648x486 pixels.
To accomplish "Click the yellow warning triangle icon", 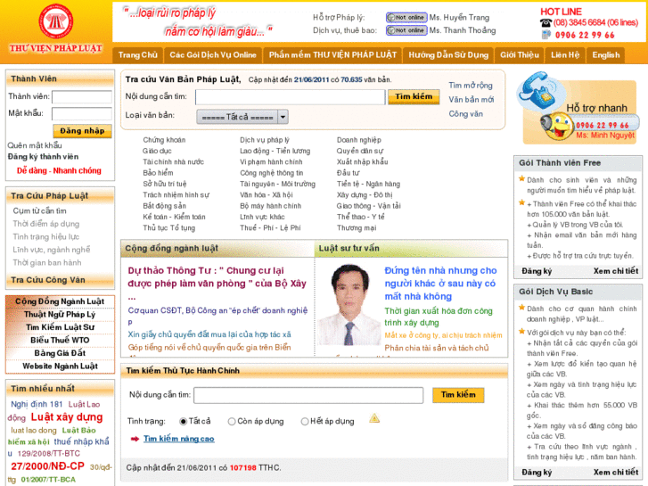I will [374, 418].
